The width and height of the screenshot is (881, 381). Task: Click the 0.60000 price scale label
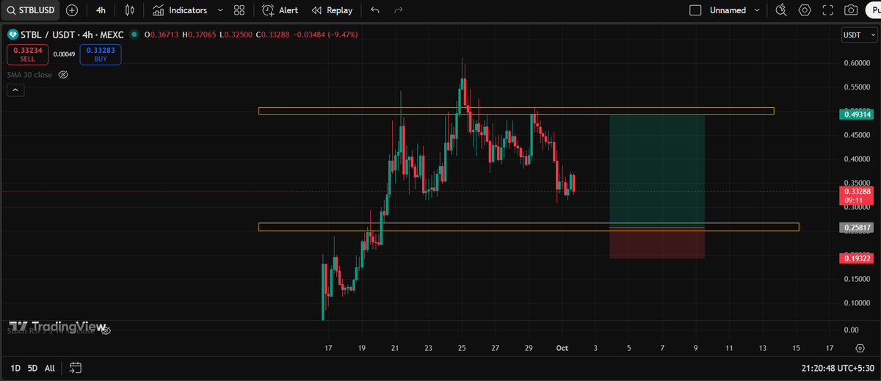click(856, 62)
